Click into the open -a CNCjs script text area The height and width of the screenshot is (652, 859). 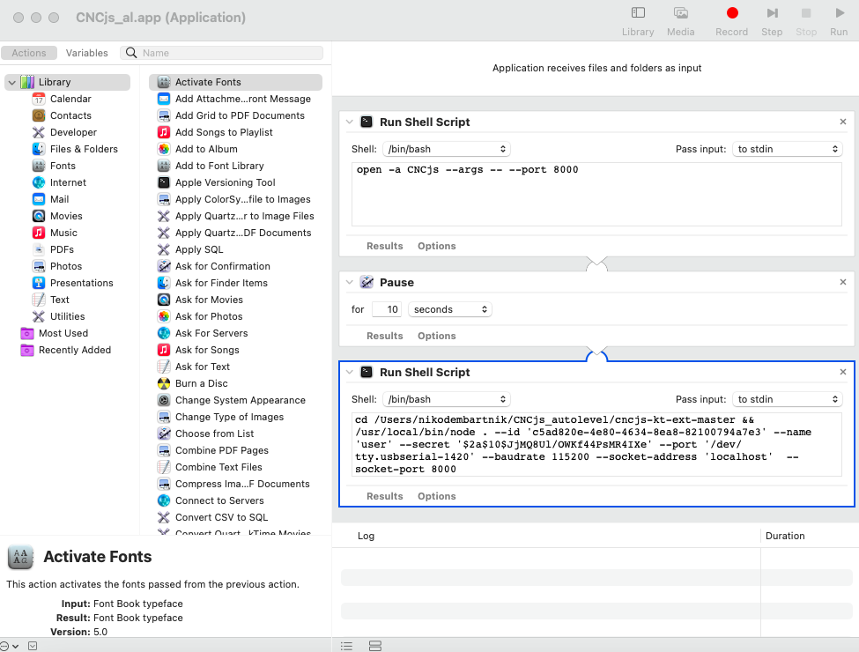596,194
